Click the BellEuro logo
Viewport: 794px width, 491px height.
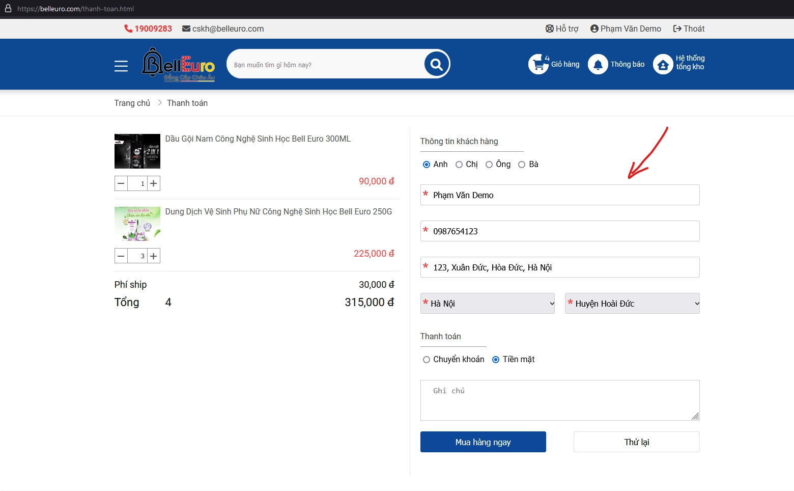click(178, 65)
